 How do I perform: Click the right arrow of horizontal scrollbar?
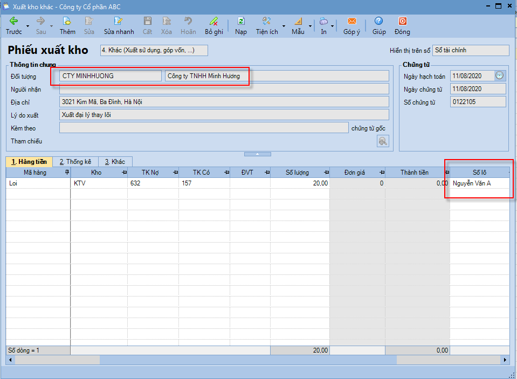tap(505, 360)
